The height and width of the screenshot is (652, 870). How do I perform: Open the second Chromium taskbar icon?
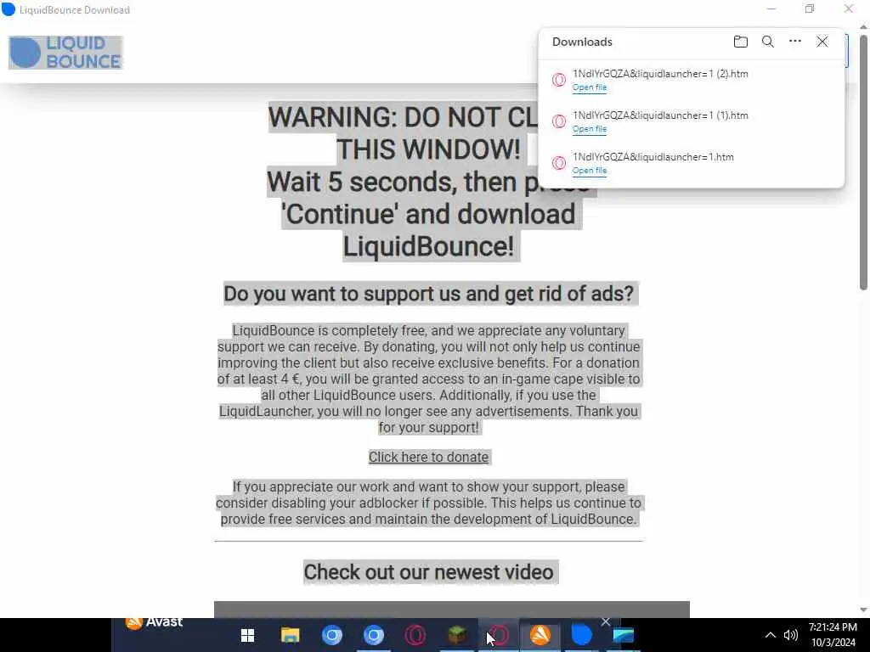point(374,635)
